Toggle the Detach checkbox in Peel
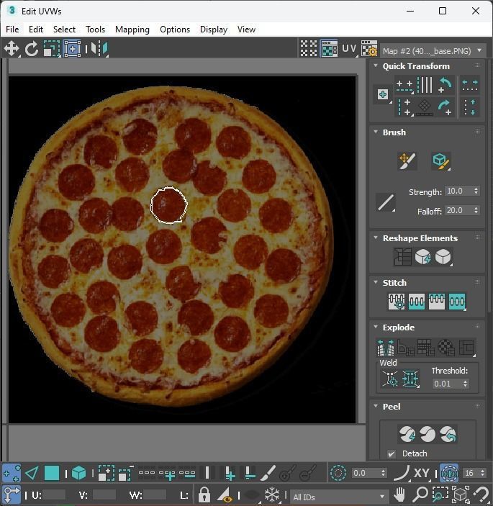The image size is (493, 506). (392, 454)
